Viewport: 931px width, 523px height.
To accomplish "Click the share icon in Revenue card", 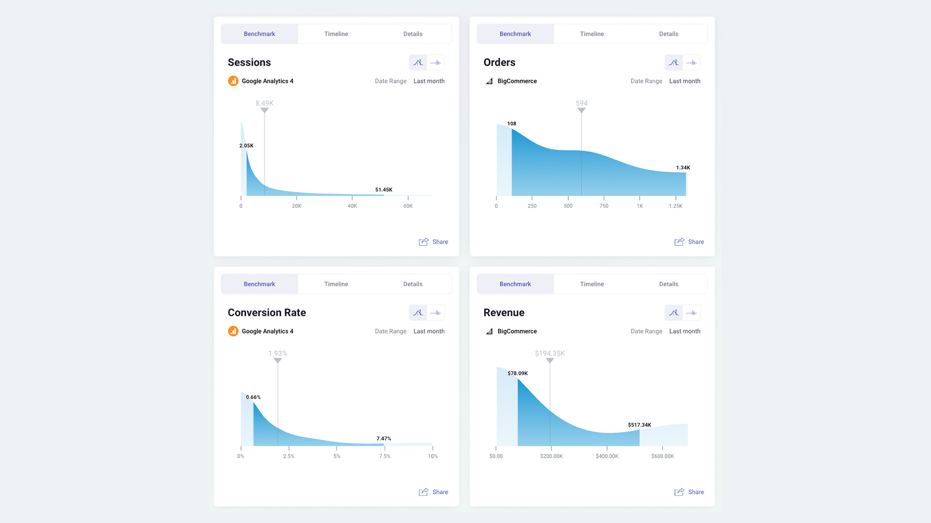I will coord(679,492).
